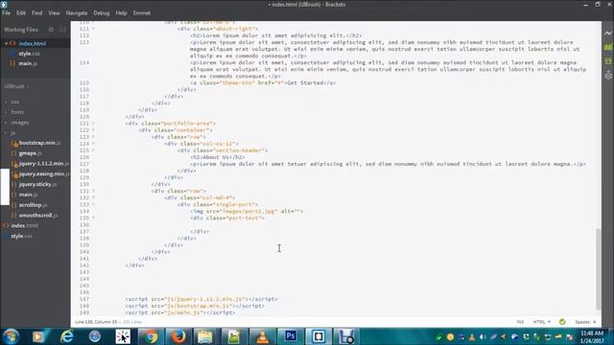Open gmaps.js in project tree
Screen dimensions: 614x345
click(x=30, y=153)
